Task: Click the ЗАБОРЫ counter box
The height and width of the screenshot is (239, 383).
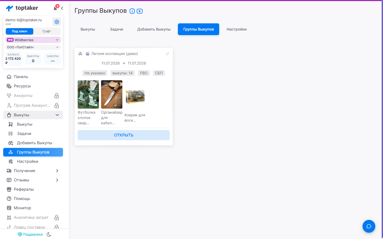Action: [x=53, y=59]
